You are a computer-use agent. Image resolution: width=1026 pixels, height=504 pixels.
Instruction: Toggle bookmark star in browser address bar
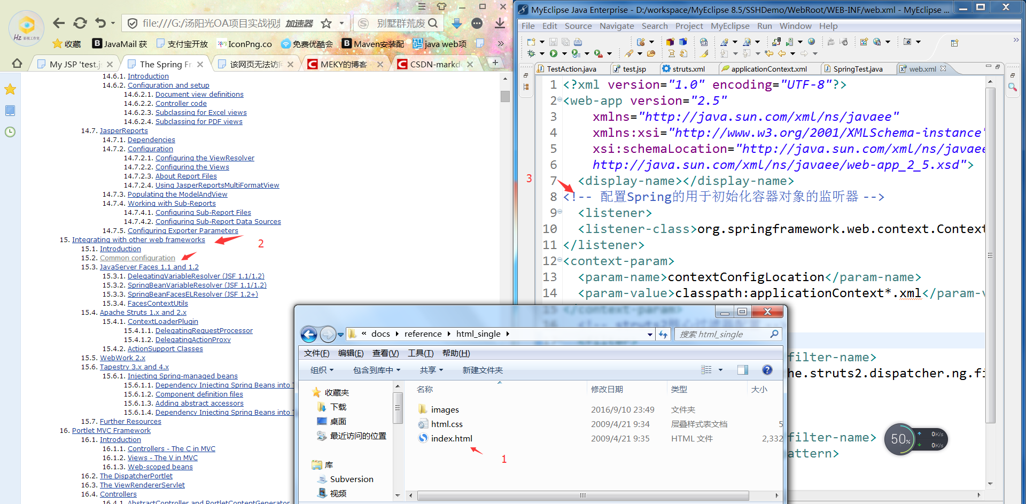point(327,23)
